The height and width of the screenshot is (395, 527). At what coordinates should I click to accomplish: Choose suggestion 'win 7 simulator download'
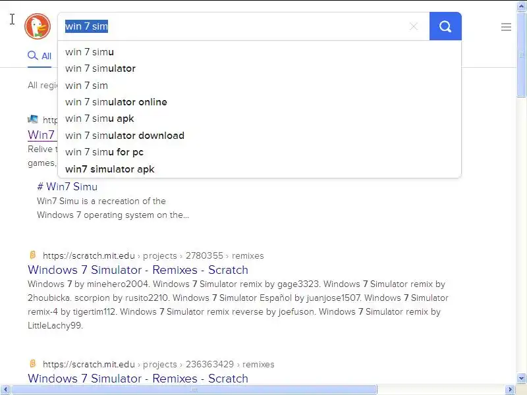(x=260, y=136)
